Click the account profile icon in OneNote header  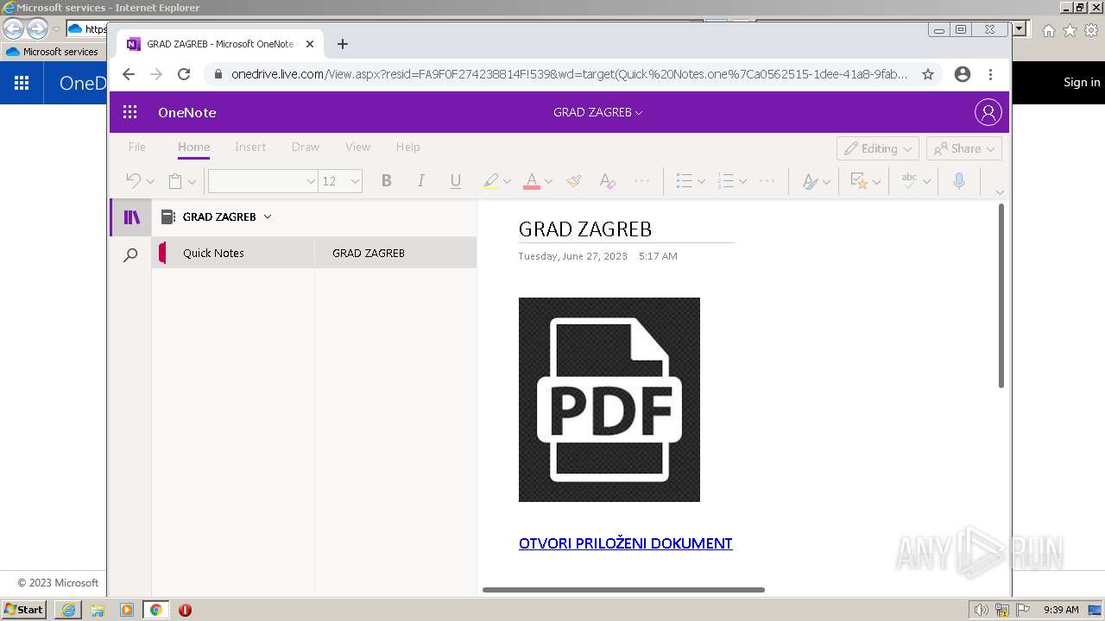[988, 112]
